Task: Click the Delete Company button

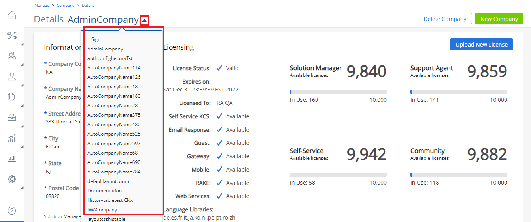Action: tap(445, 19)
